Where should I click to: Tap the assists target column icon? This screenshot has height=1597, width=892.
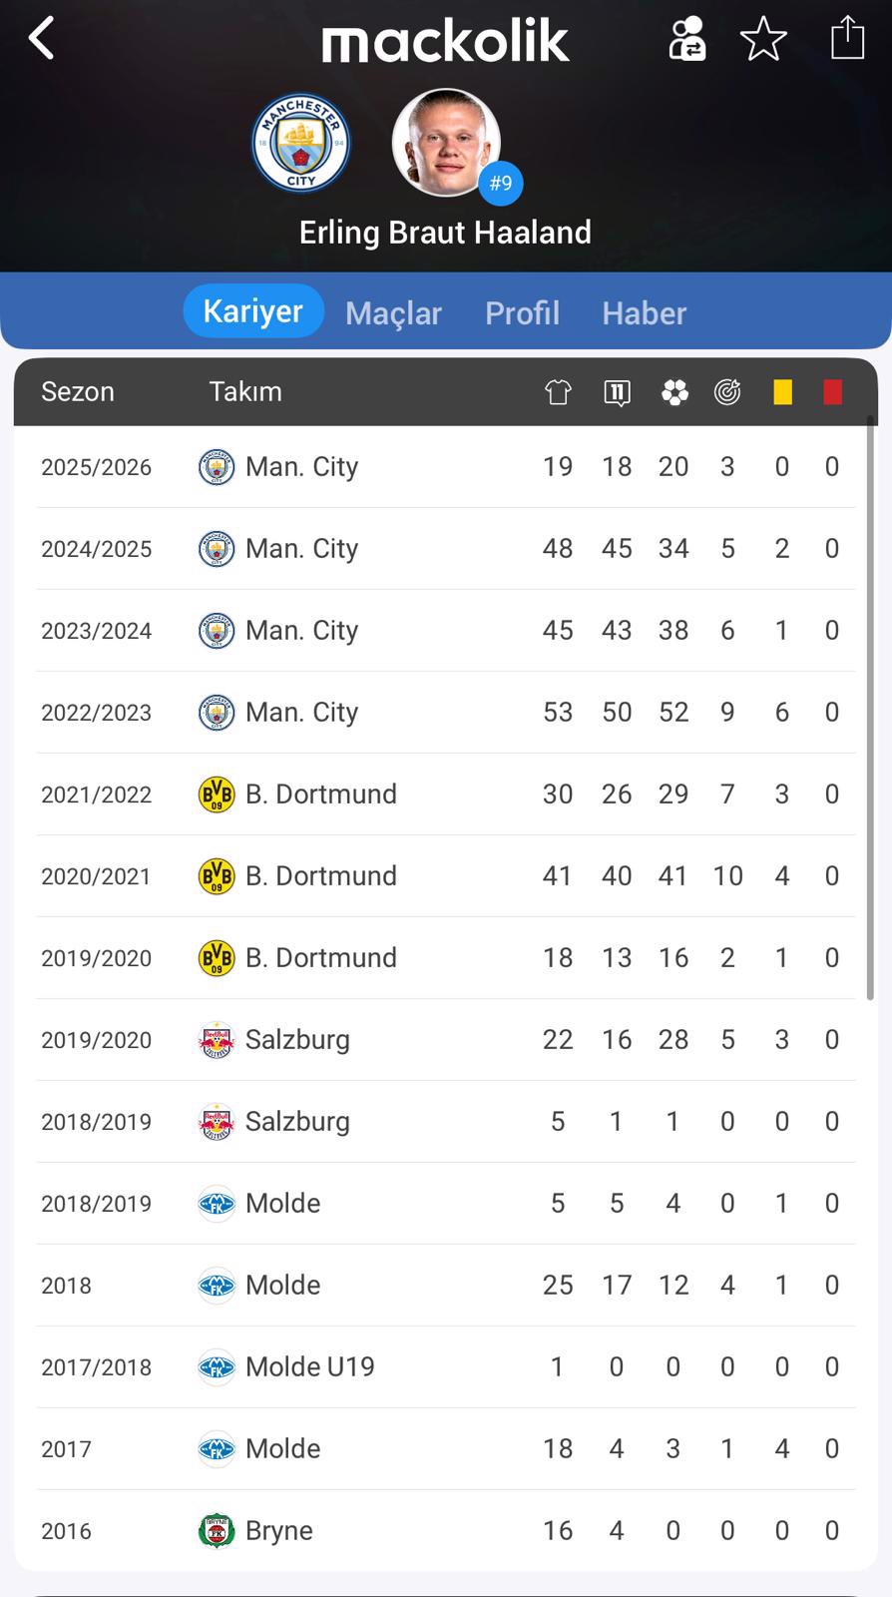click(x=727, y=392)
